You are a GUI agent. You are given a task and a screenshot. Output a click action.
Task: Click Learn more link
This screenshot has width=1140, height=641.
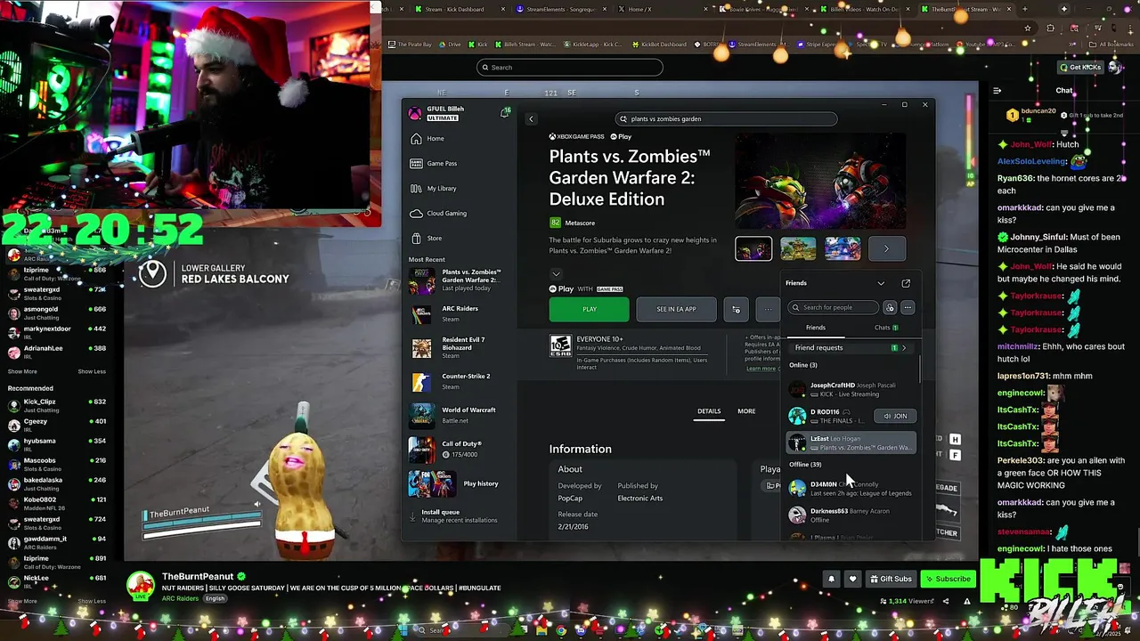(761, 369)
